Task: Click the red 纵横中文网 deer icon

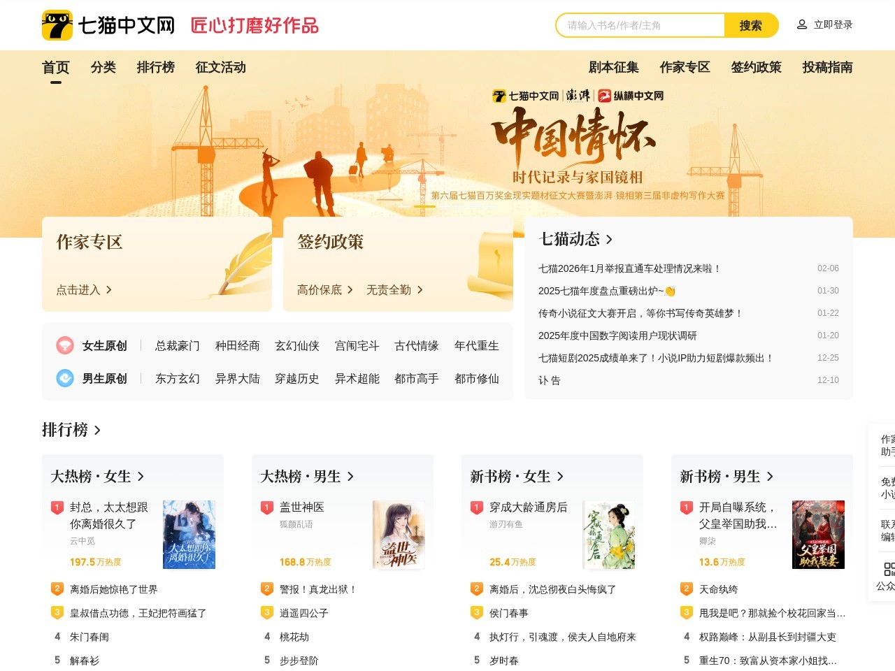Action: pyautogui.click(x=605, y=95)
